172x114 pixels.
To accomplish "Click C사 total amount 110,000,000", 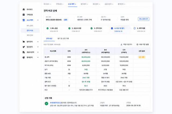I will pyautogui.click(x=124, y=57).
